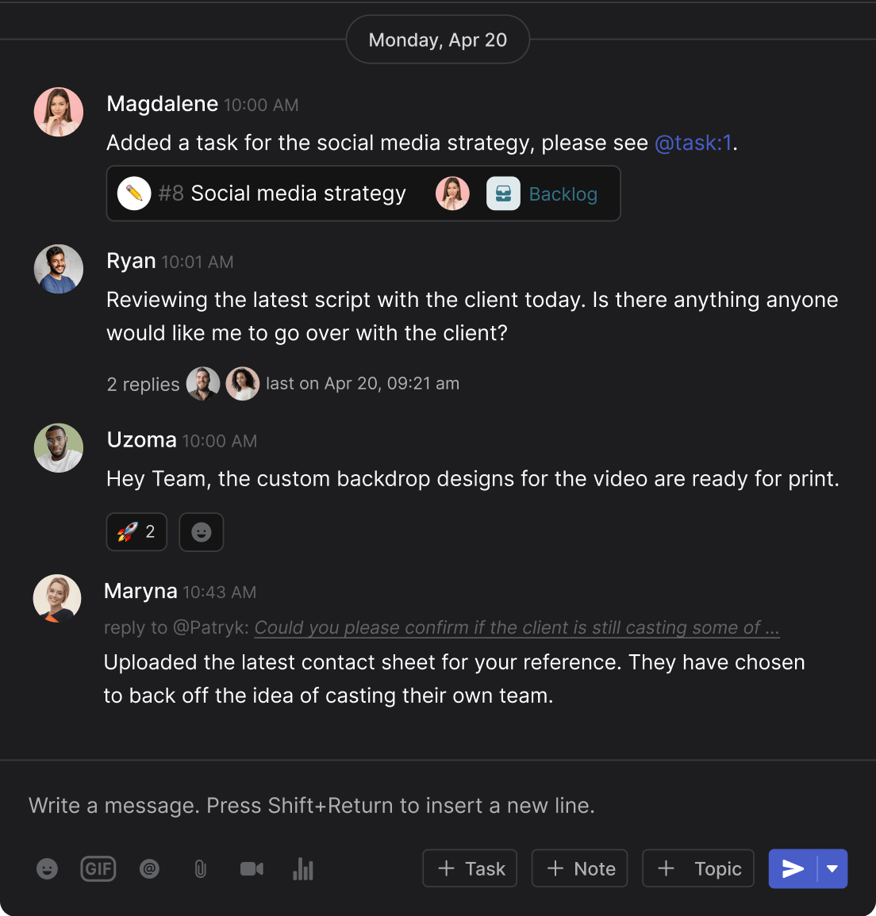Viewport: 876px width, 916px height.
Task: Open the @task:1 mention link
Action: click(693, 143)
